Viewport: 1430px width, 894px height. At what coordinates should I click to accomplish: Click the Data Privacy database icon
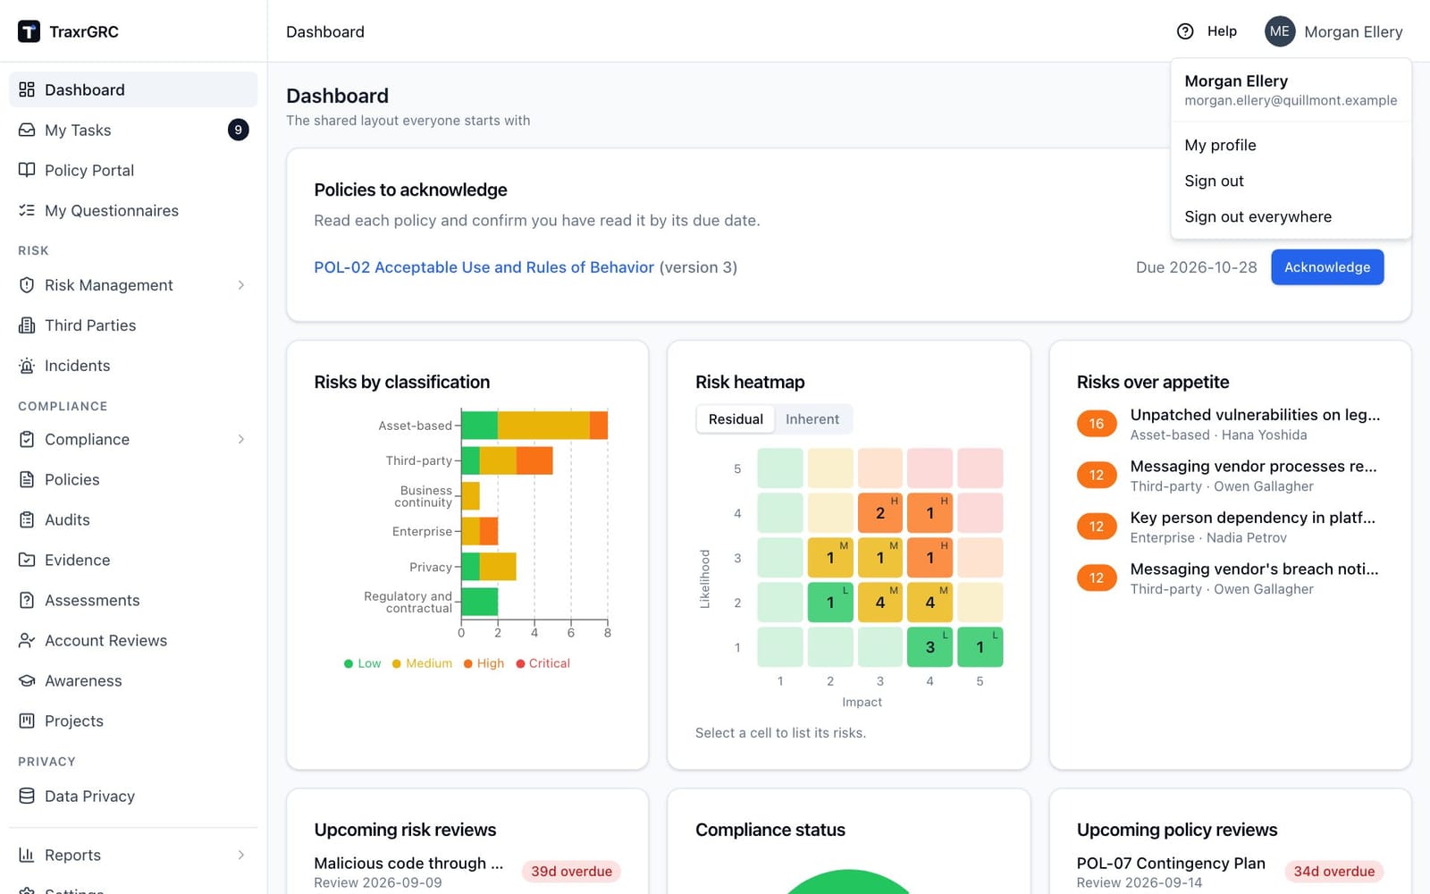(27, 796)
